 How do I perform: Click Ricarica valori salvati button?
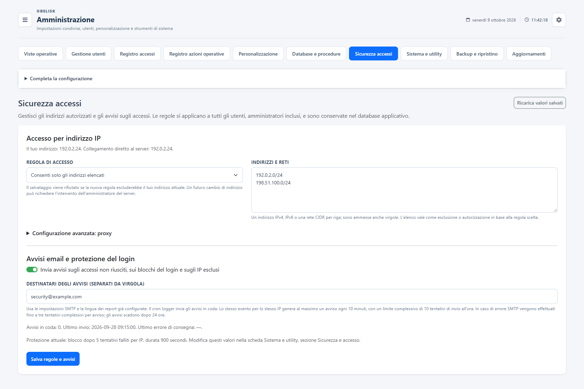[540, 103]
